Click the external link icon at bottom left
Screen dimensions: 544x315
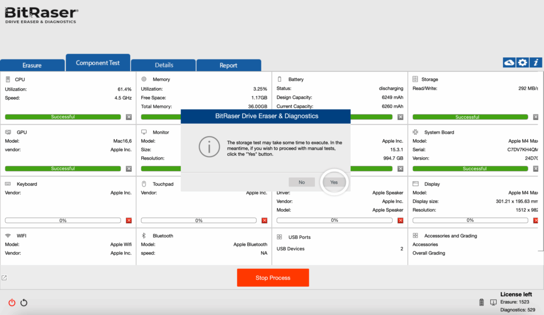[x=4, y=278]
